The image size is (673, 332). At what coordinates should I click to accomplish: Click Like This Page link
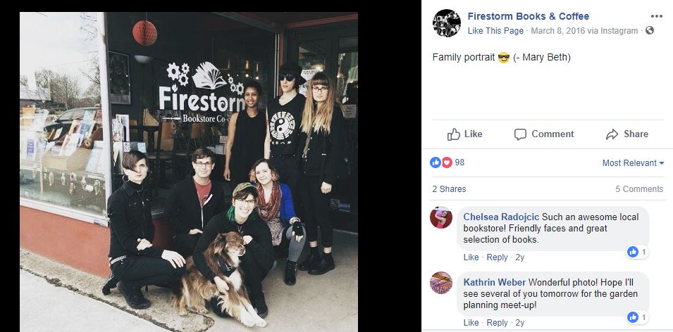[495, 31]
